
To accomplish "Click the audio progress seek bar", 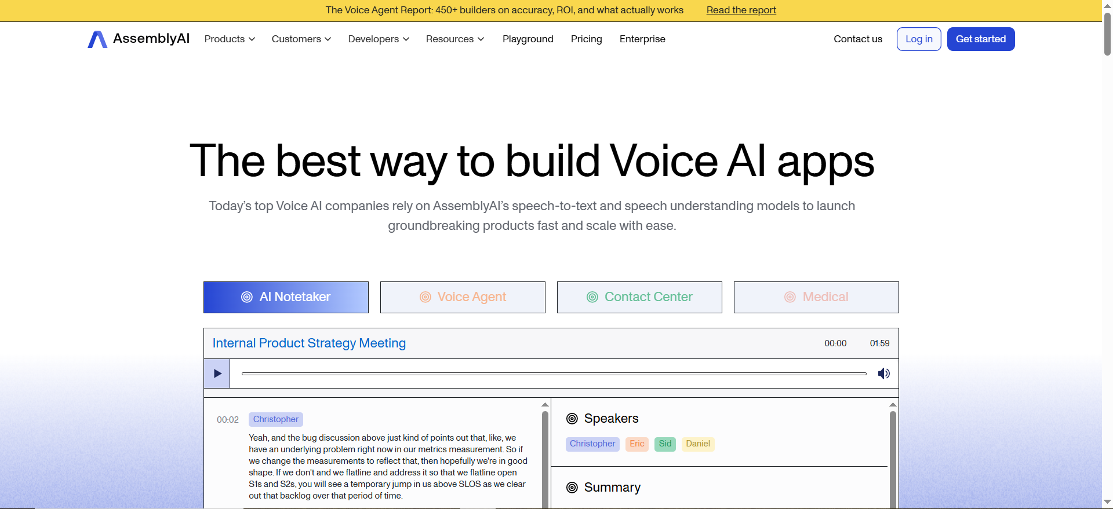I will coord(554,373).
